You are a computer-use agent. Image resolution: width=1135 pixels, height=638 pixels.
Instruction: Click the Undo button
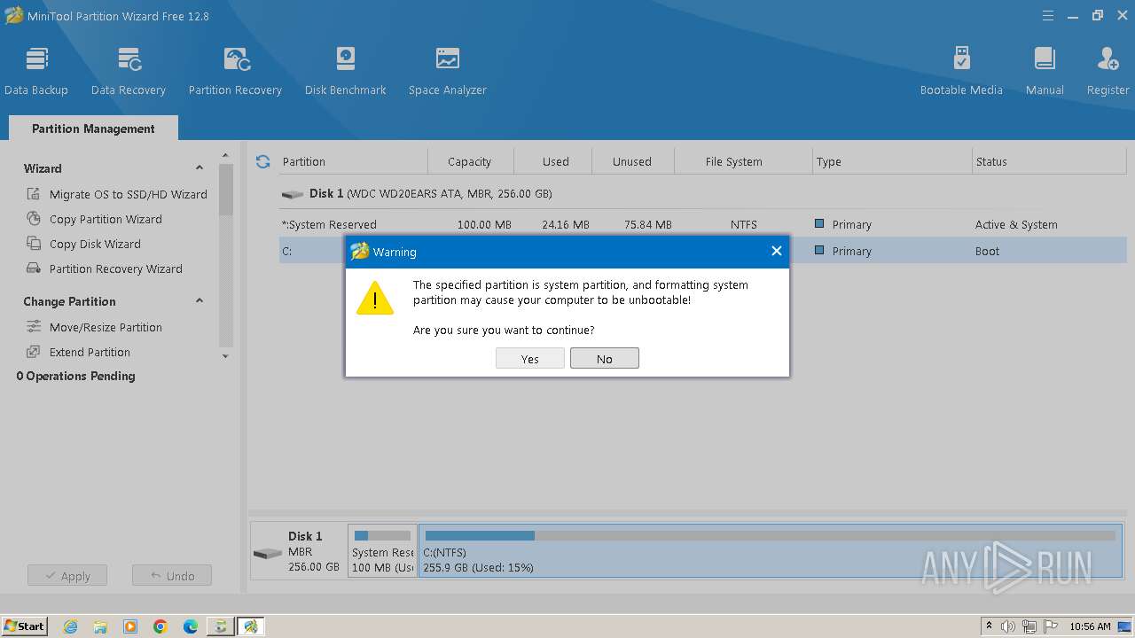(172, 576)
